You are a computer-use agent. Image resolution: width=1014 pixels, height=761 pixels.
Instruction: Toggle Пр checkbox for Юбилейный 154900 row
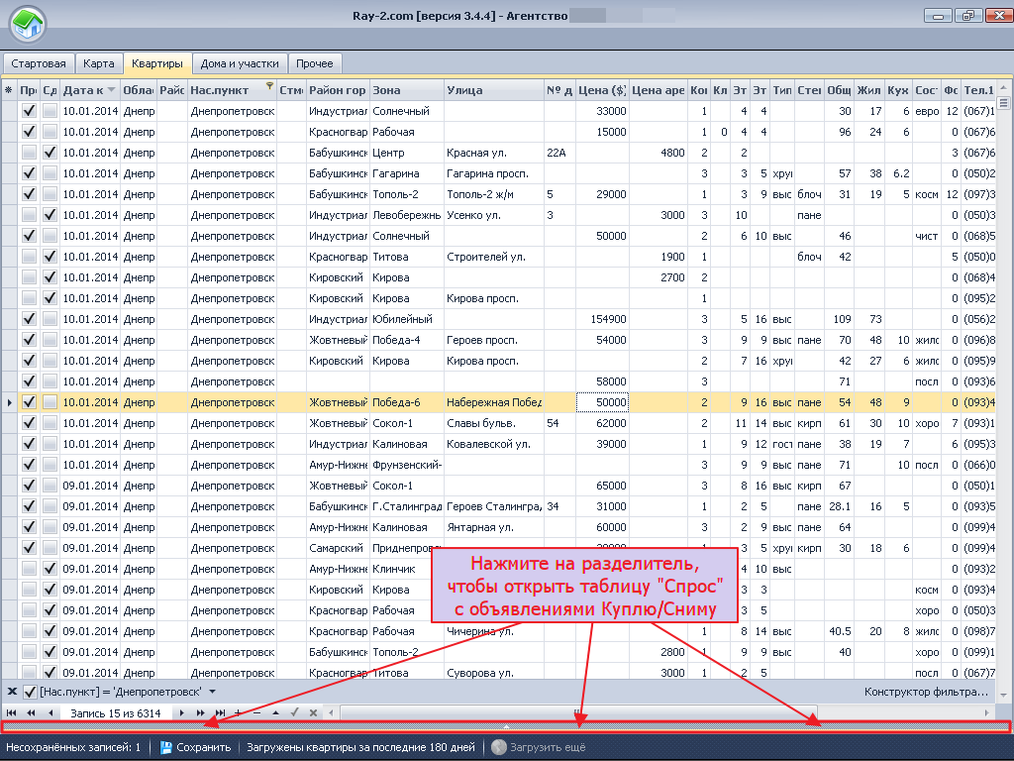pyautogui.click(x=29, y=319)
